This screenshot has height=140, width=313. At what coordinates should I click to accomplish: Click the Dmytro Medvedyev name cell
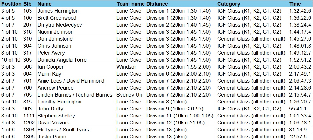click(x=76, y=25)
